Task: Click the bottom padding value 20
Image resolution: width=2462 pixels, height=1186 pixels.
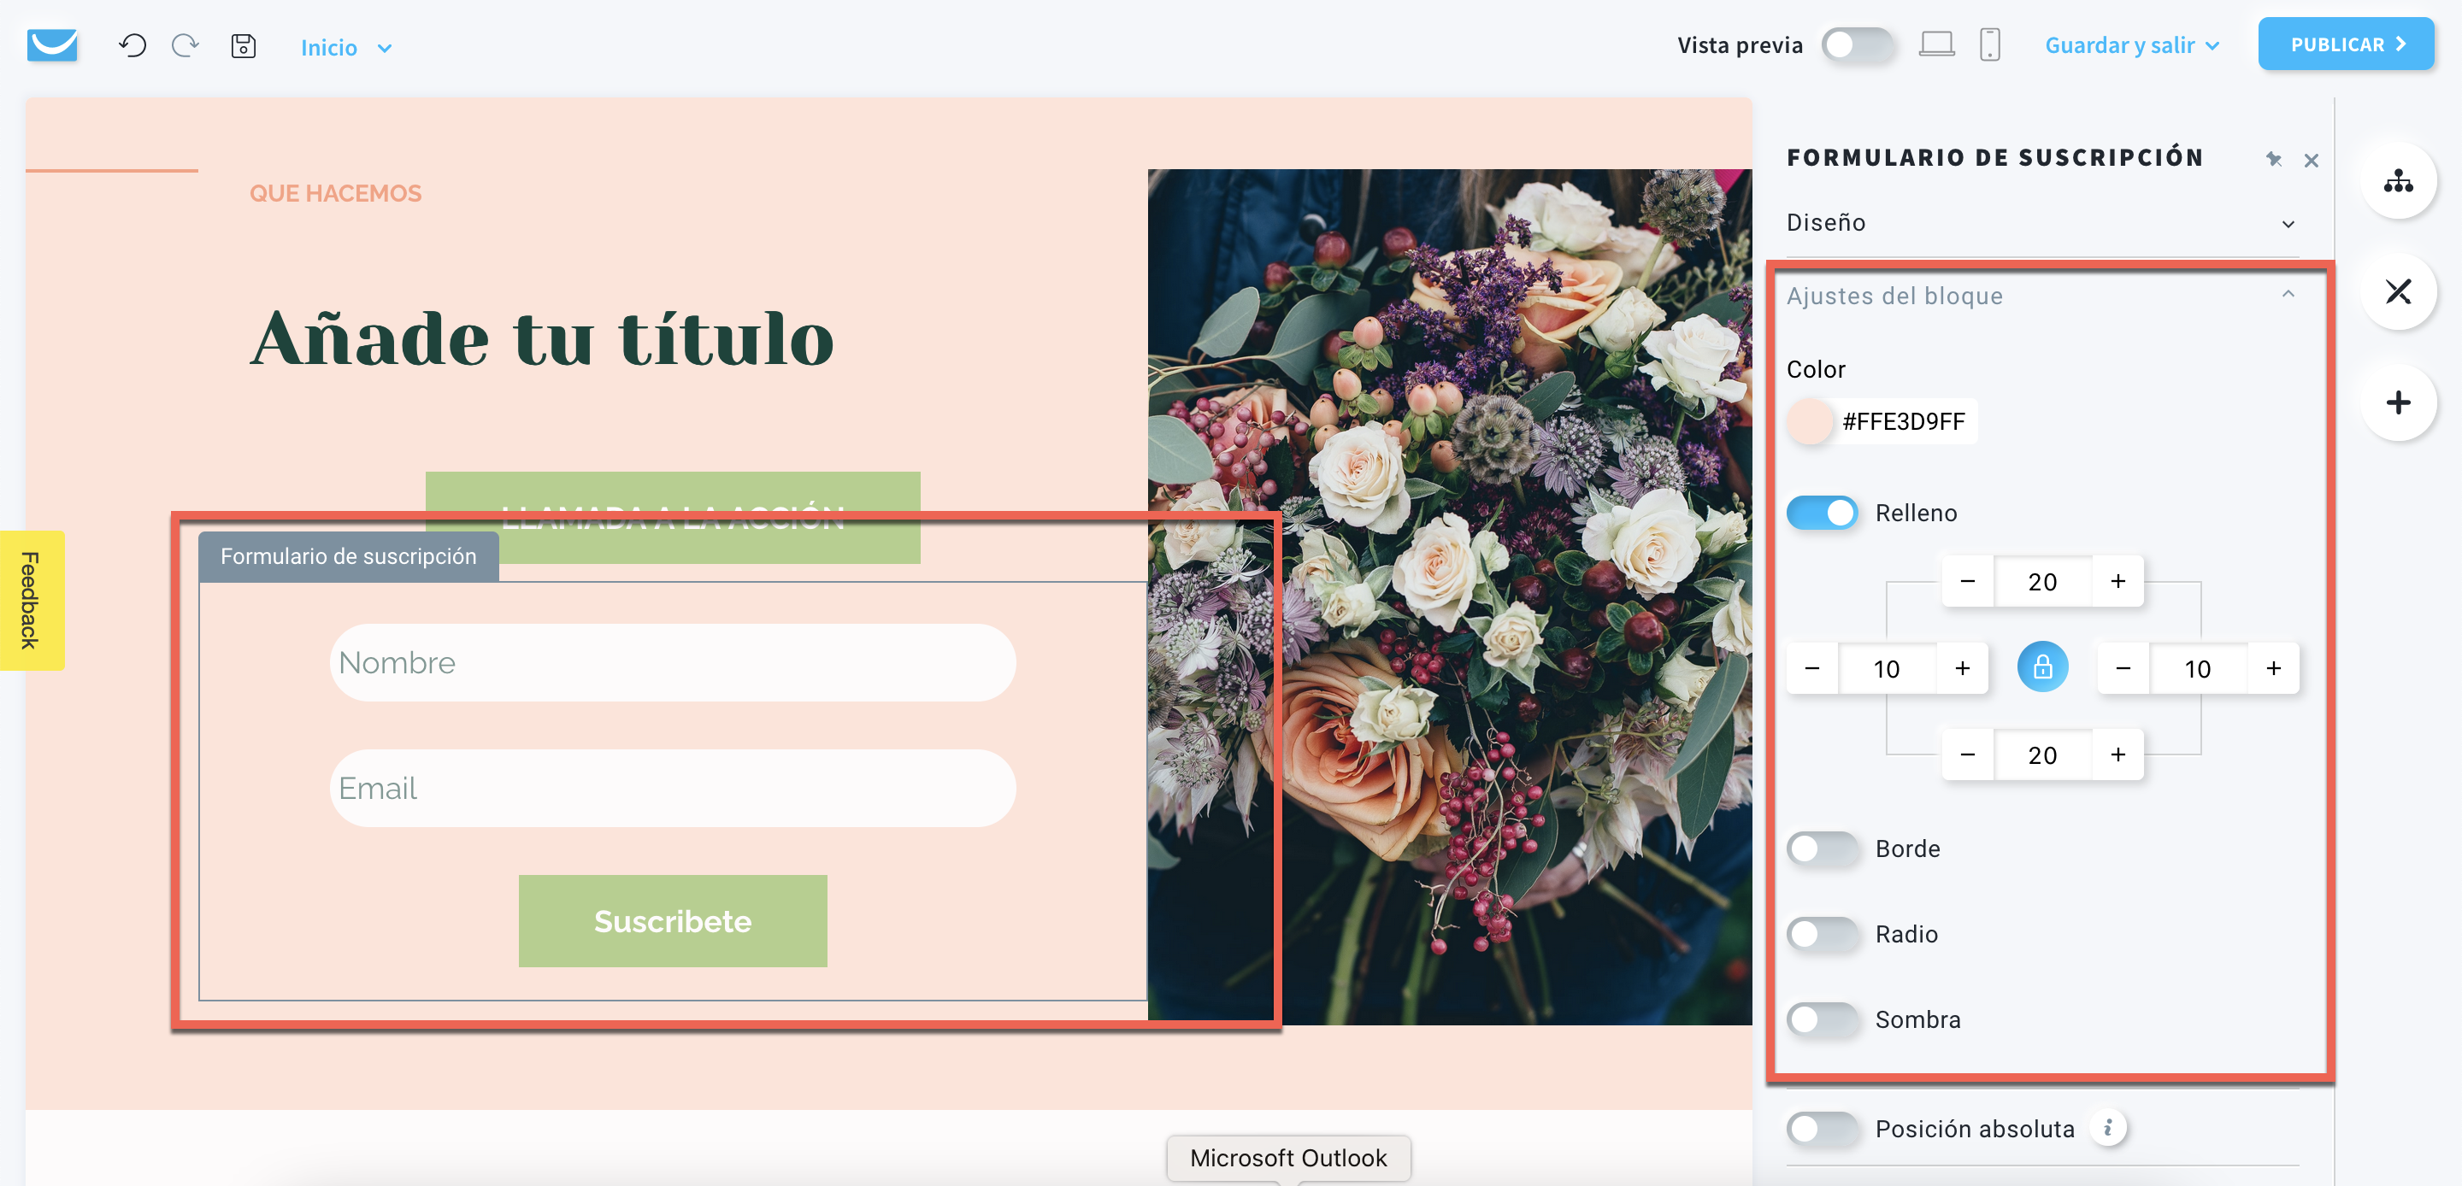Action: click(2041, 755)
